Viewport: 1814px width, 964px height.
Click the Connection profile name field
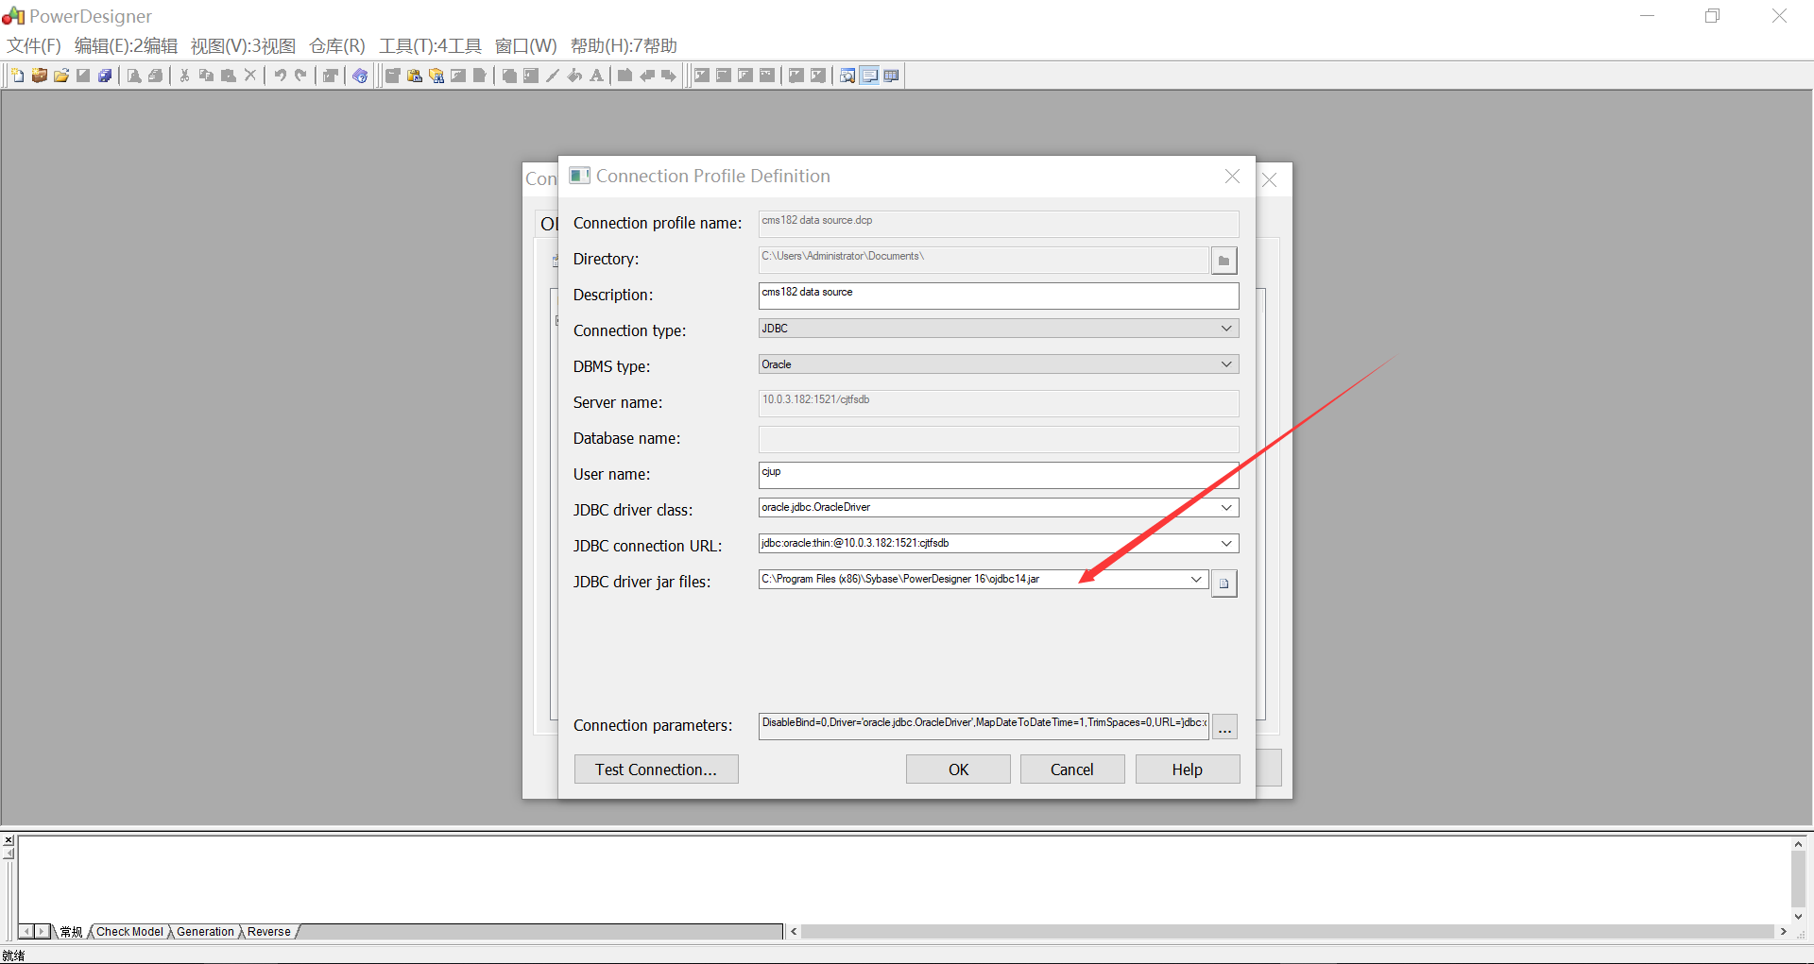pyautogui.click(x=999, y=224)
